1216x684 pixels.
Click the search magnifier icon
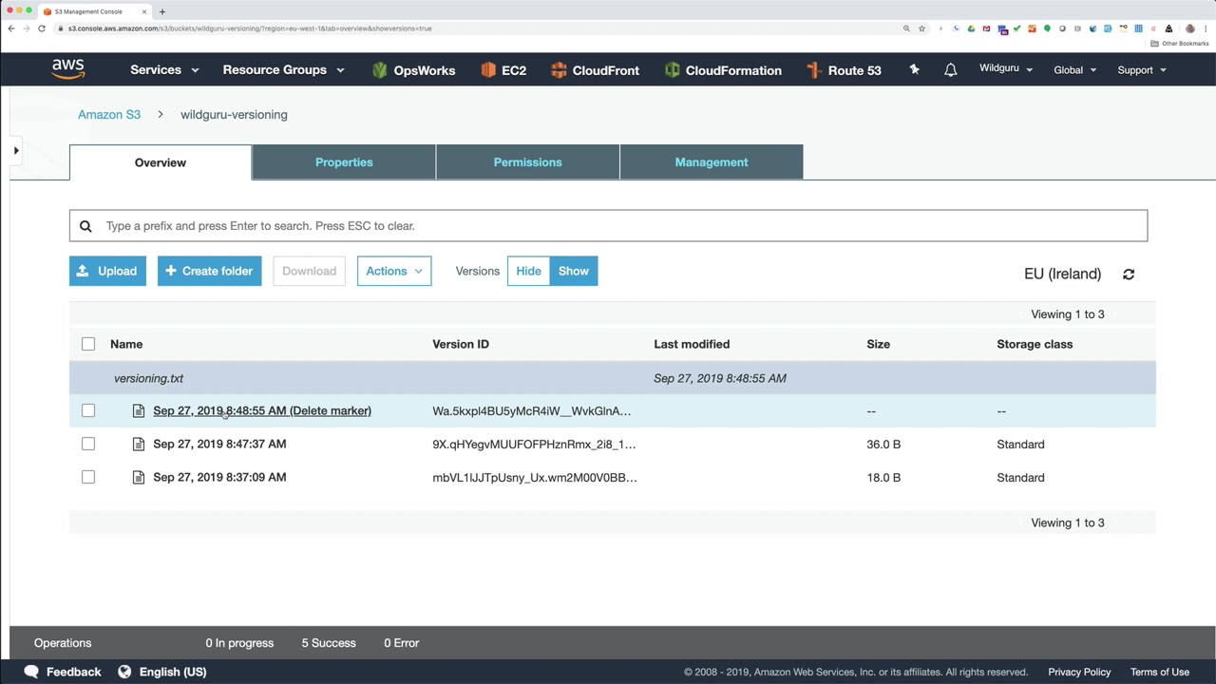[x=85, y=226]
